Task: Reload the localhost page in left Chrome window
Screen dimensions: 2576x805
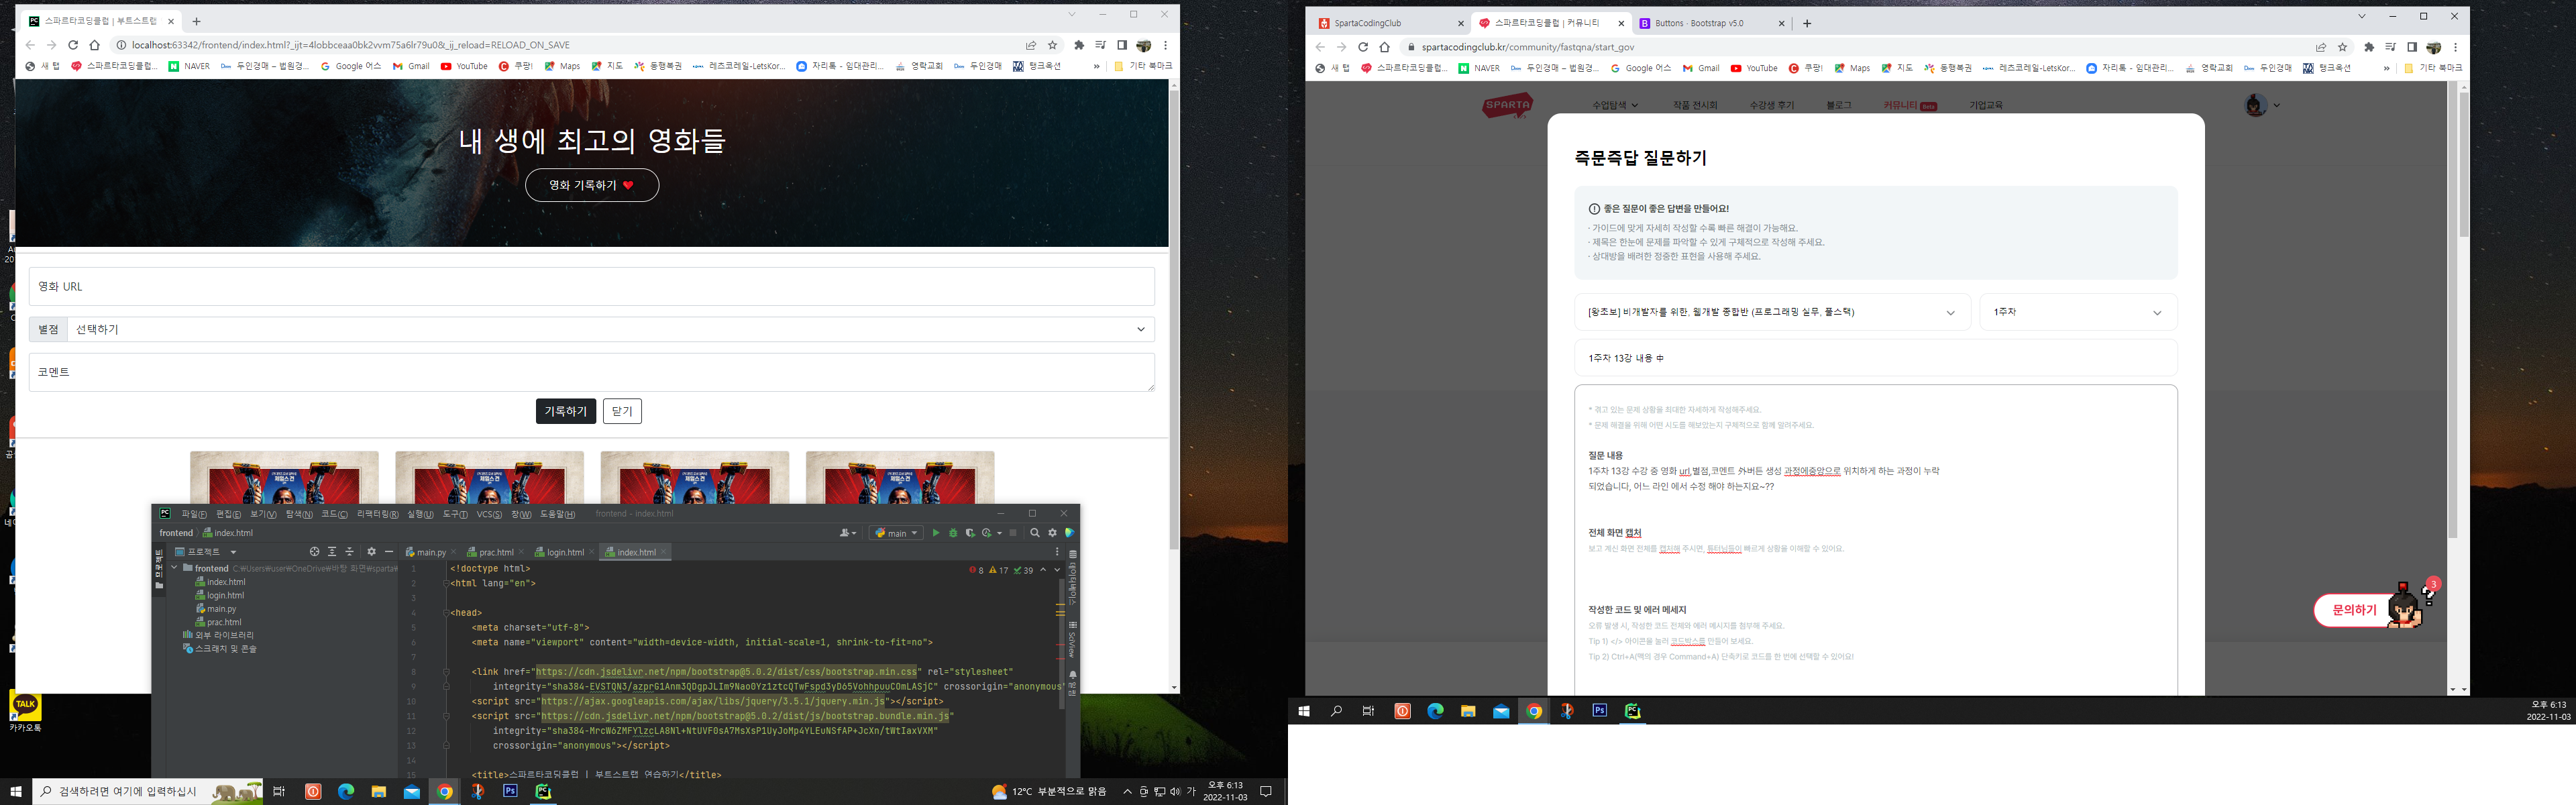Action: click(73, 45)
